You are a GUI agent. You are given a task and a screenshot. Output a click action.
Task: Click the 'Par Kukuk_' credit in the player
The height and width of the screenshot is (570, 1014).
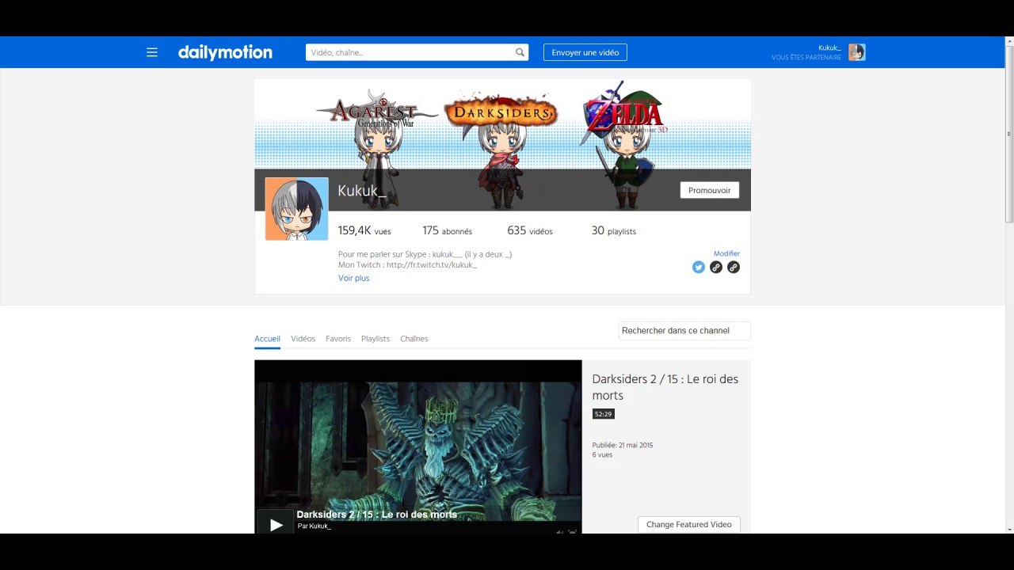pyautogui.click(x=314, y=526)
